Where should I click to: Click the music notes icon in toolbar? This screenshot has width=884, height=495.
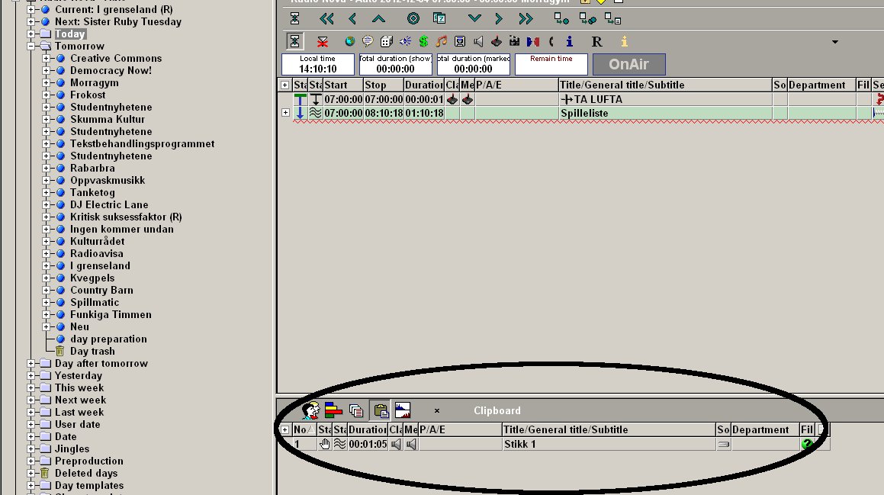pyautogui.click(x=442, y=41)
